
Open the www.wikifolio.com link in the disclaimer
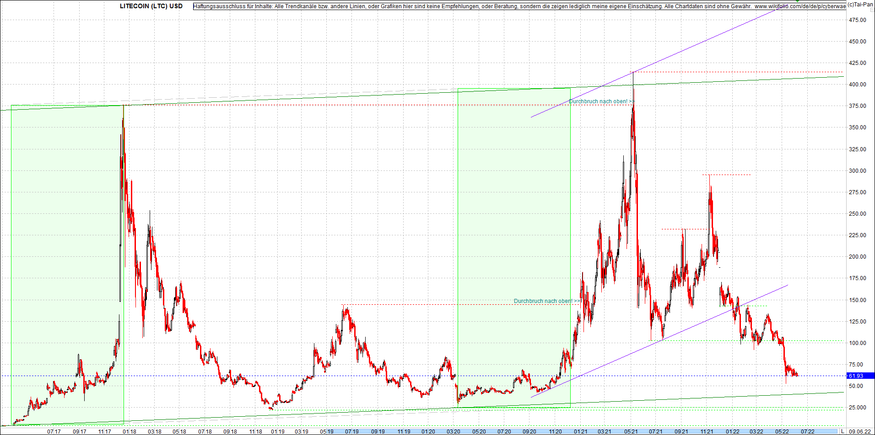pos(800,6)
